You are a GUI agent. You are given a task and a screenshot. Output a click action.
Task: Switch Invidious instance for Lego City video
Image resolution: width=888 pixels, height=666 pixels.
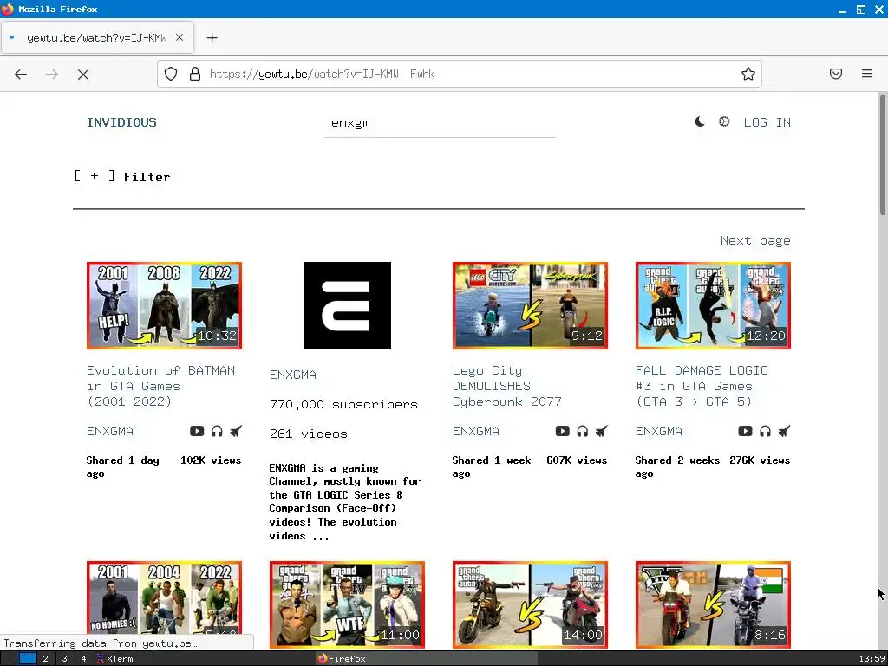[x=602, y=431]
